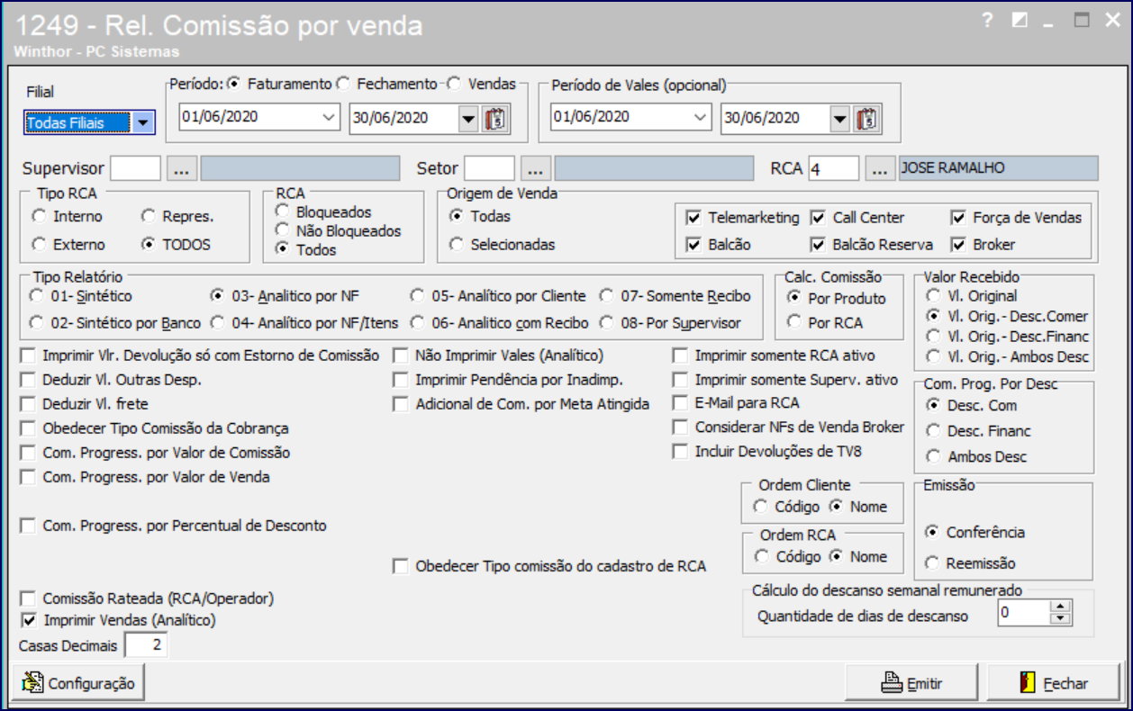The image size is (1133, 711).
Task: Open calendar icon in Período de Vales
Action: coord(867,118)
